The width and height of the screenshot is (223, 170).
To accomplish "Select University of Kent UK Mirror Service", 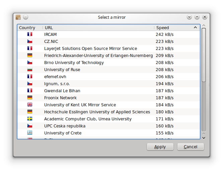I will [109, 105].
